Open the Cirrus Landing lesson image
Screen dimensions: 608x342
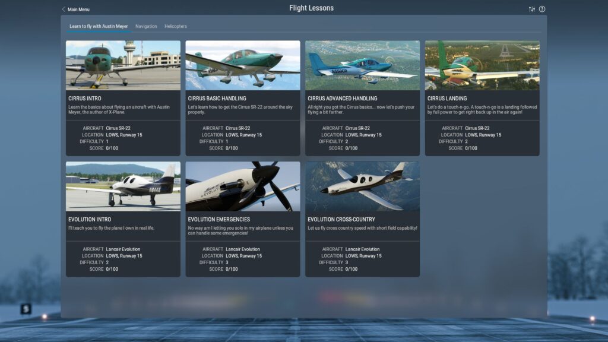482,65
